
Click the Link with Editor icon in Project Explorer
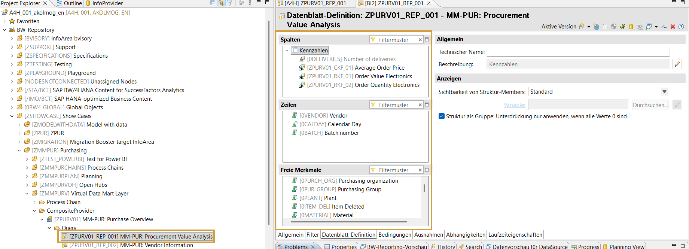(222, 3)
